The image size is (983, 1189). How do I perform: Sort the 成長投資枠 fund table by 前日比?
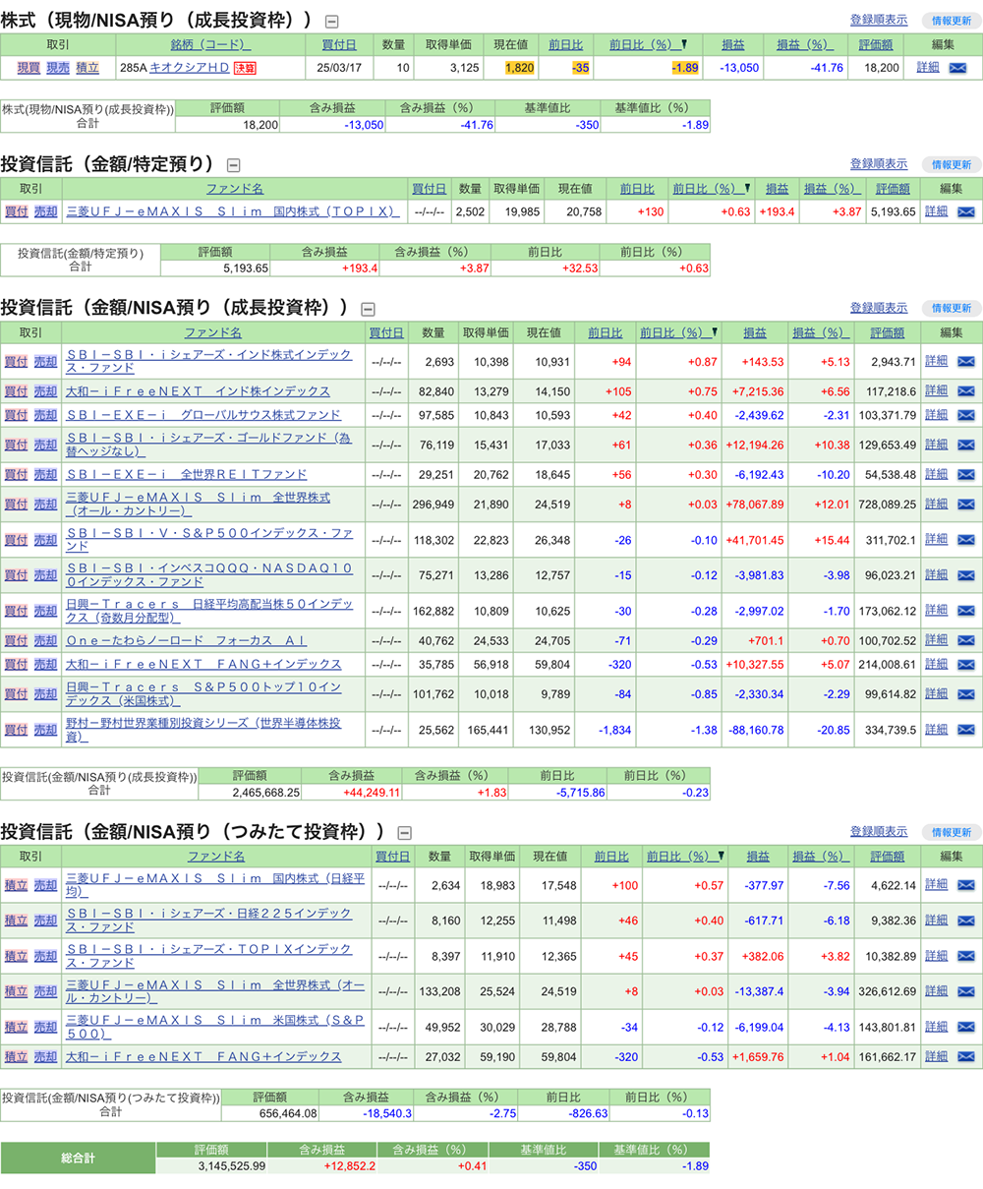point(606,332)
